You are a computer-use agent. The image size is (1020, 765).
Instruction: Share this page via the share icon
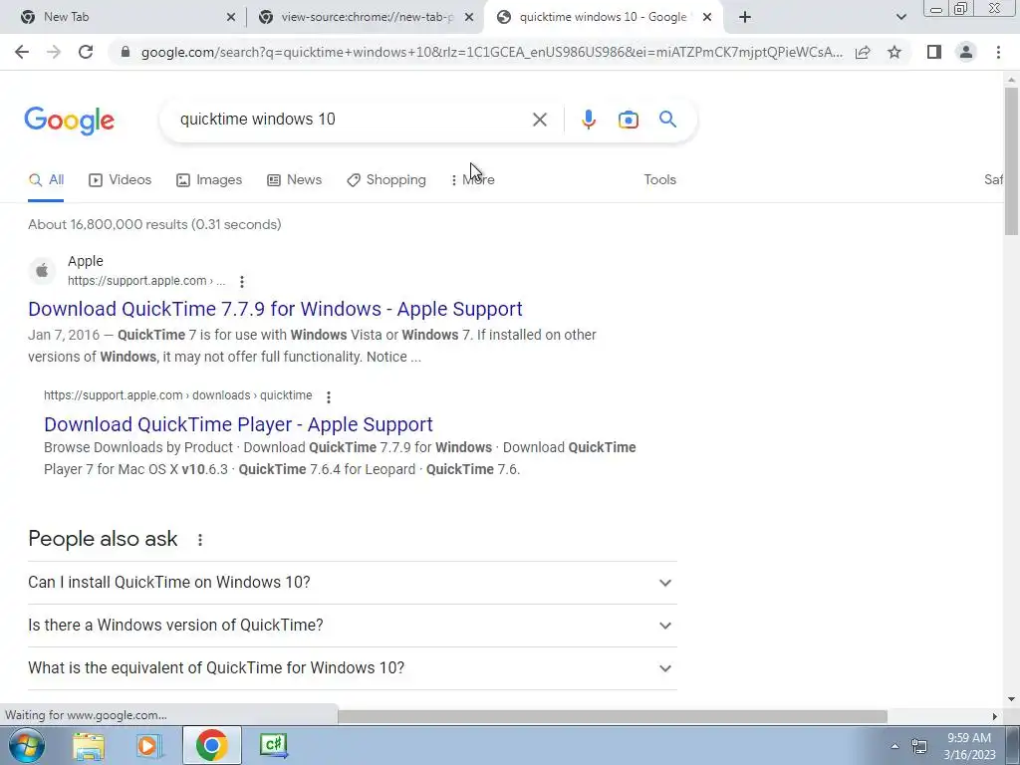[863, 52]
